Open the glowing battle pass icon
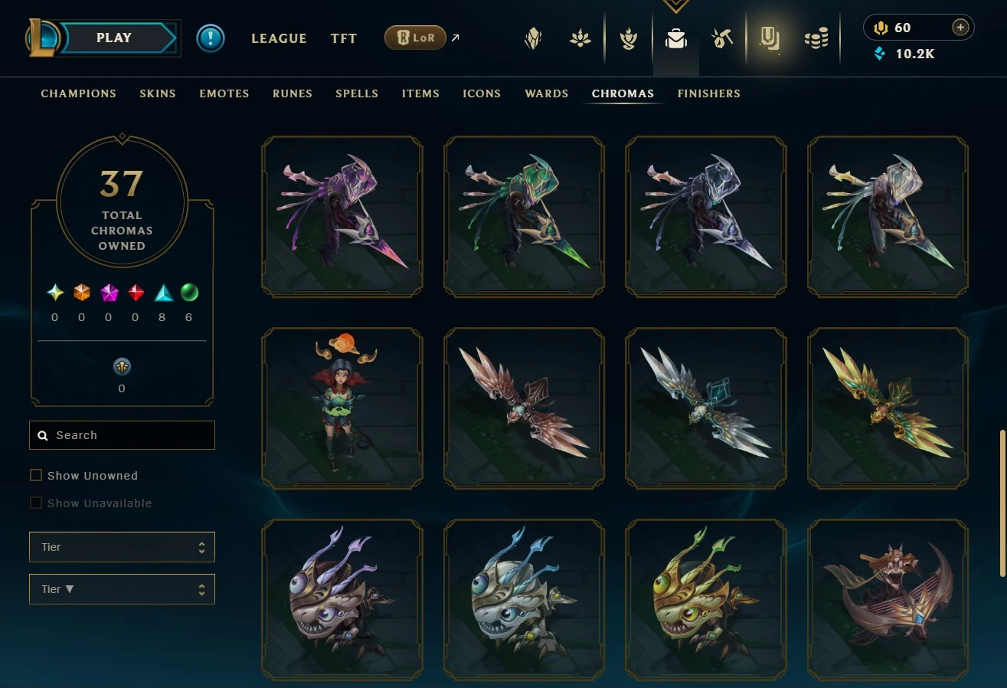 (x=770, y=37)
